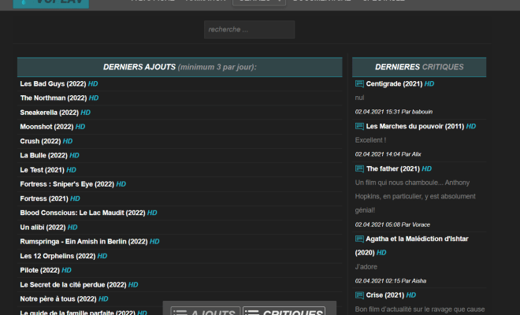Go to Crush (2022) entry
520x315 pixels.
[x=40, y=141]
